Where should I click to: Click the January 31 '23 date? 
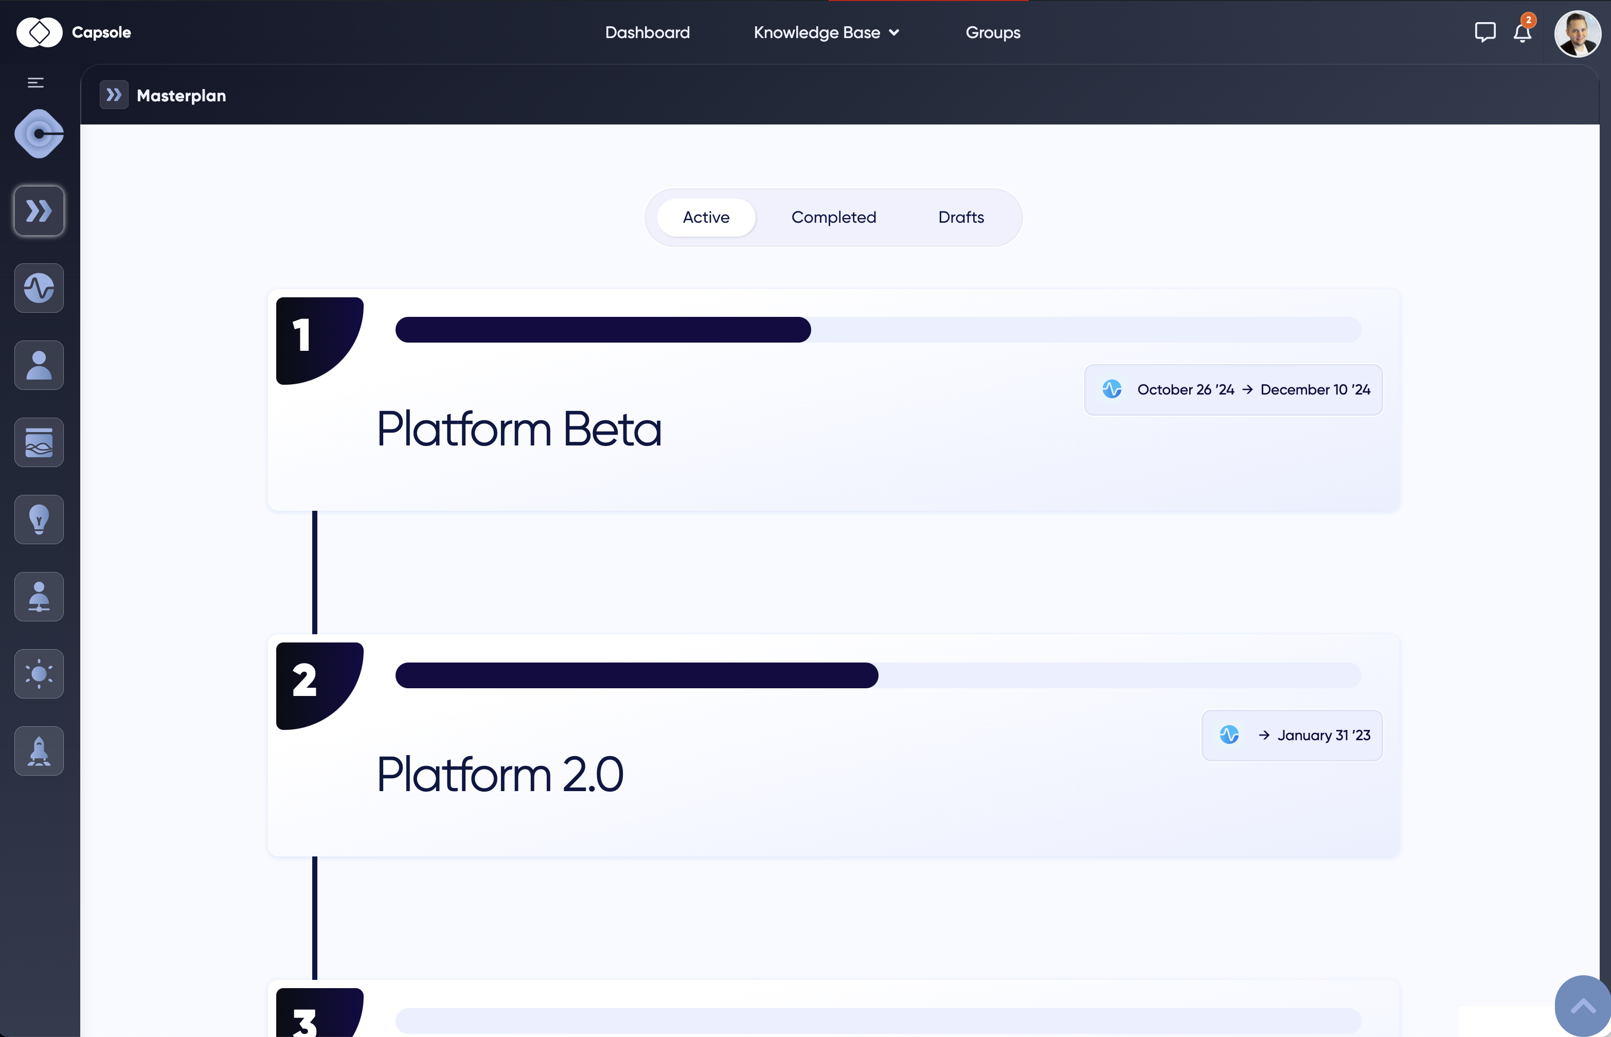pyautogui.click(x=1323, y=736)
